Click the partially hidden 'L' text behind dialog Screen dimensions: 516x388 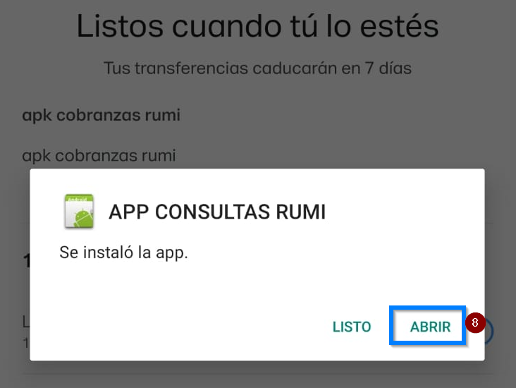(x=26, y=322)
